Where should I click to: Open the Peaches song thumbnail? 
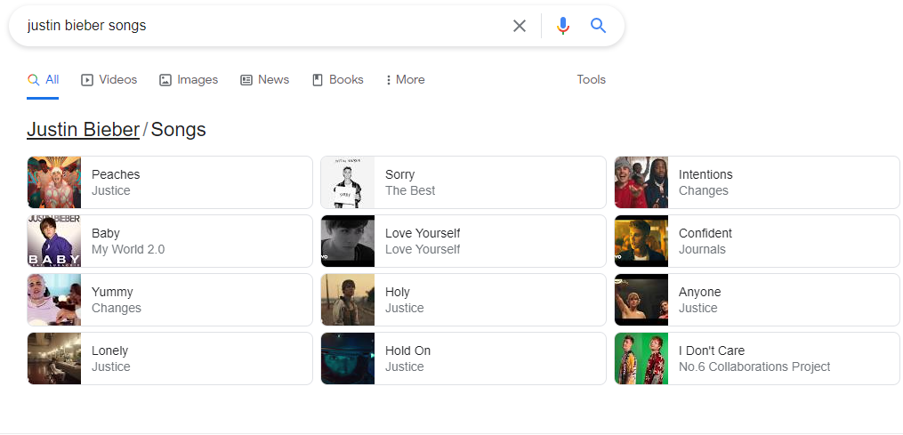coord(54,182)
